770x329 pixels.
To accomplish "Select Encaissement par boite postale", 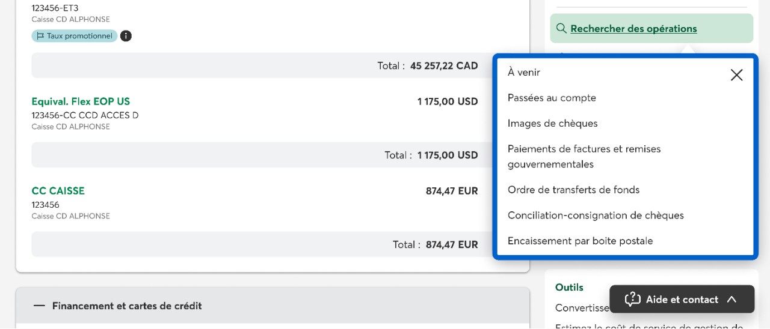I will (580, 241).
